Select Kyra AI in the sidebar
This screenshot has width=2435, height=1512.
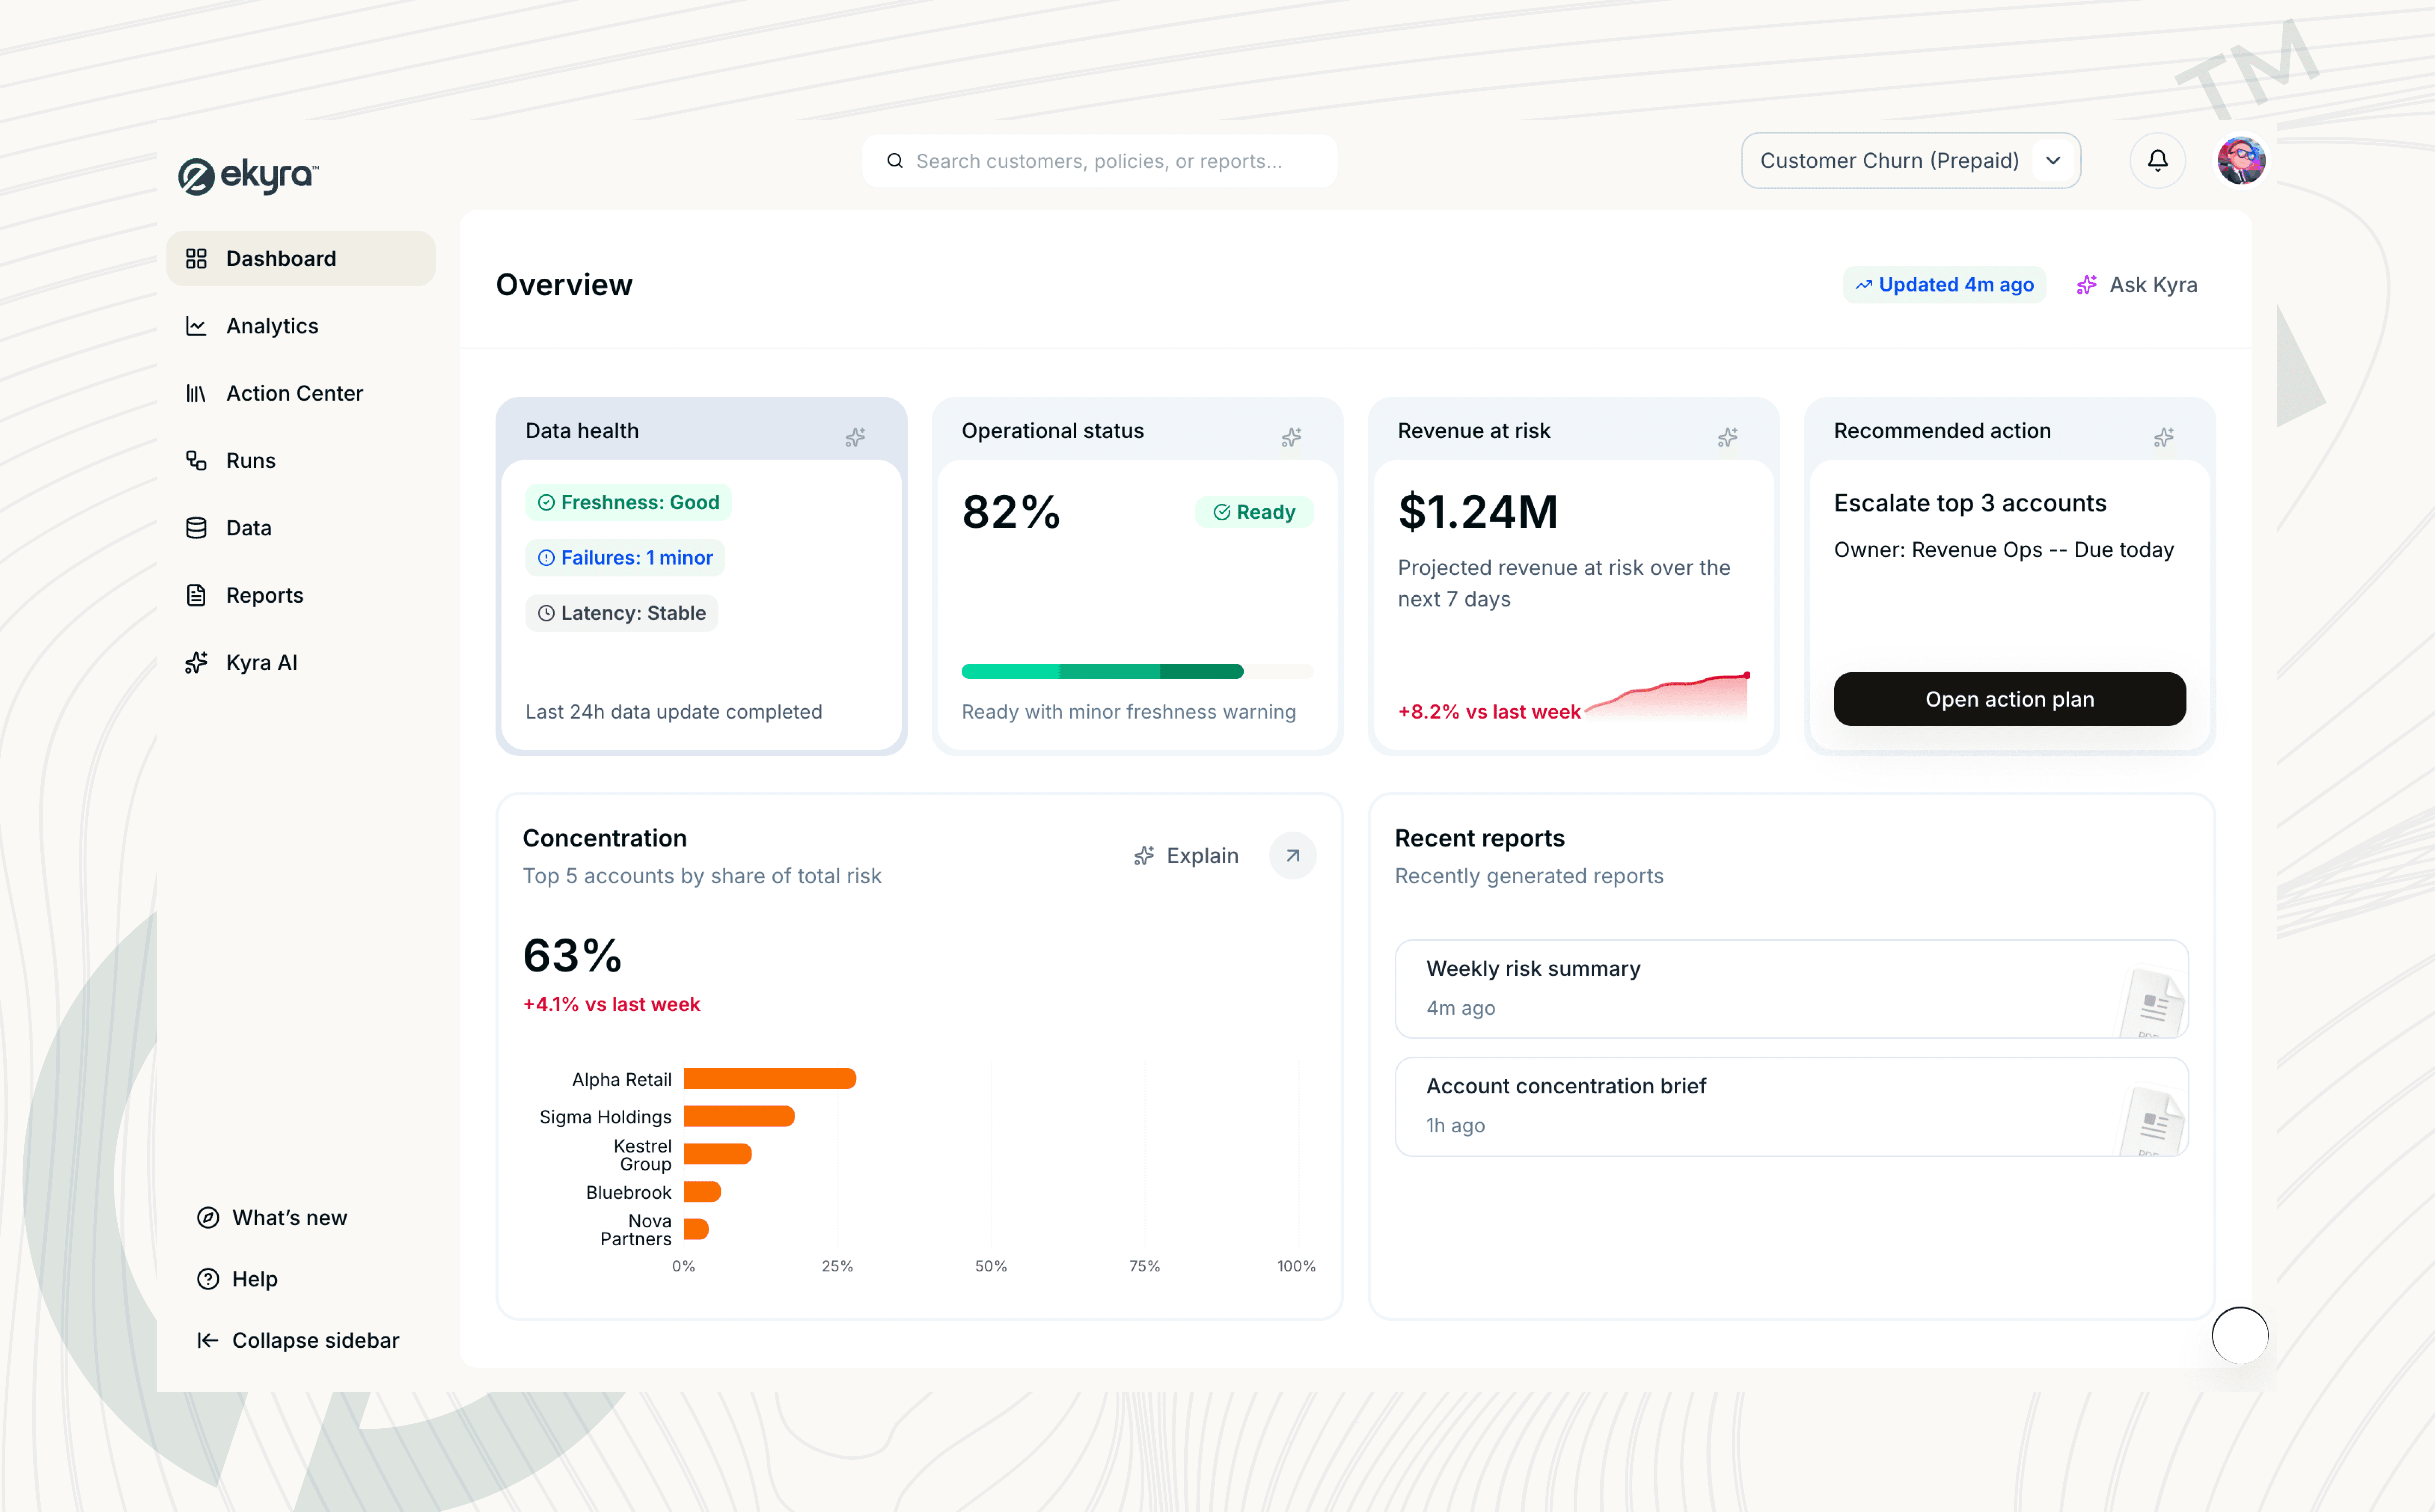point(261,662)
